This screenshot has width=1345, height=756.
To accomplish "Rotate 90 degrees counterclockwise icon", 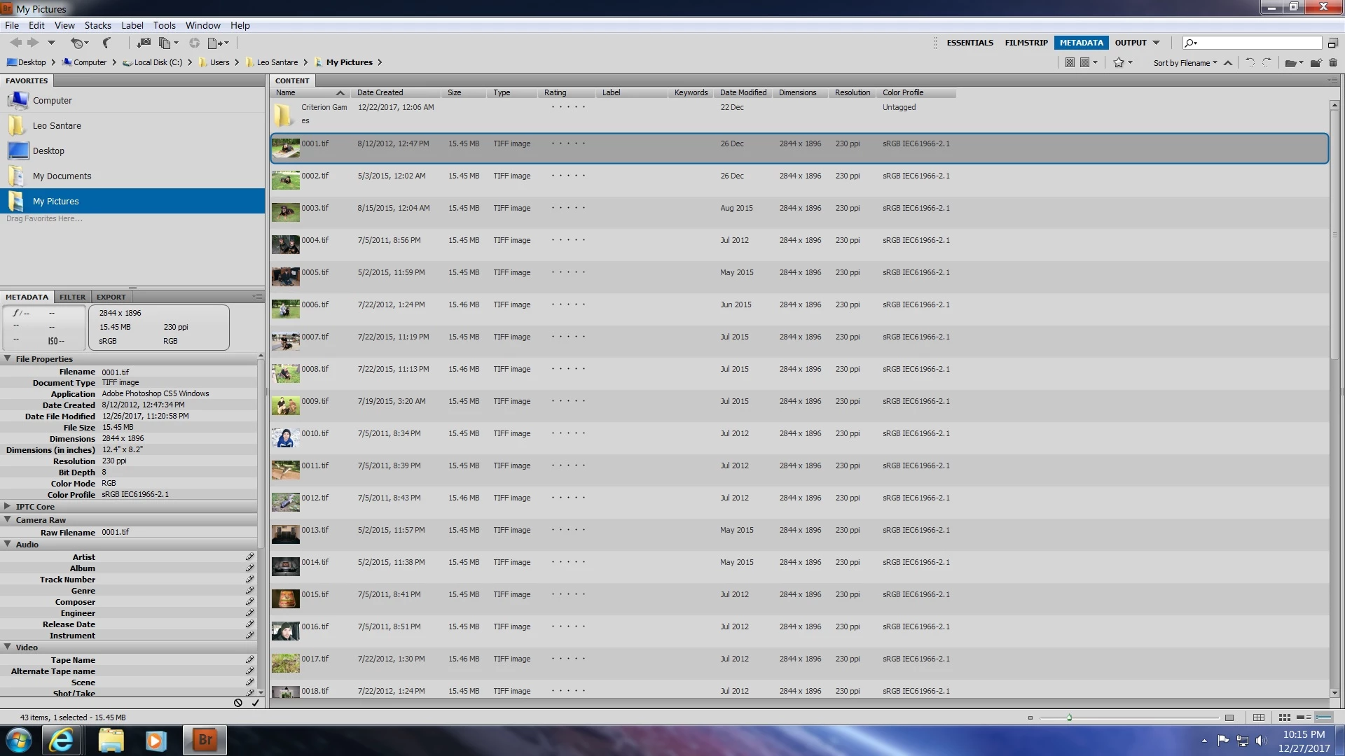I will 1250,63.
